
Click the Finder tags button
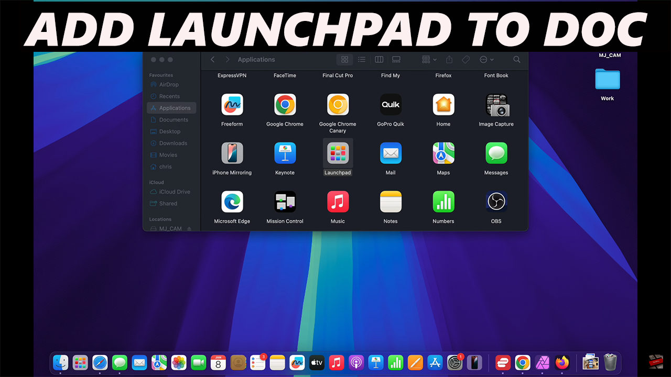click(466, 60)
